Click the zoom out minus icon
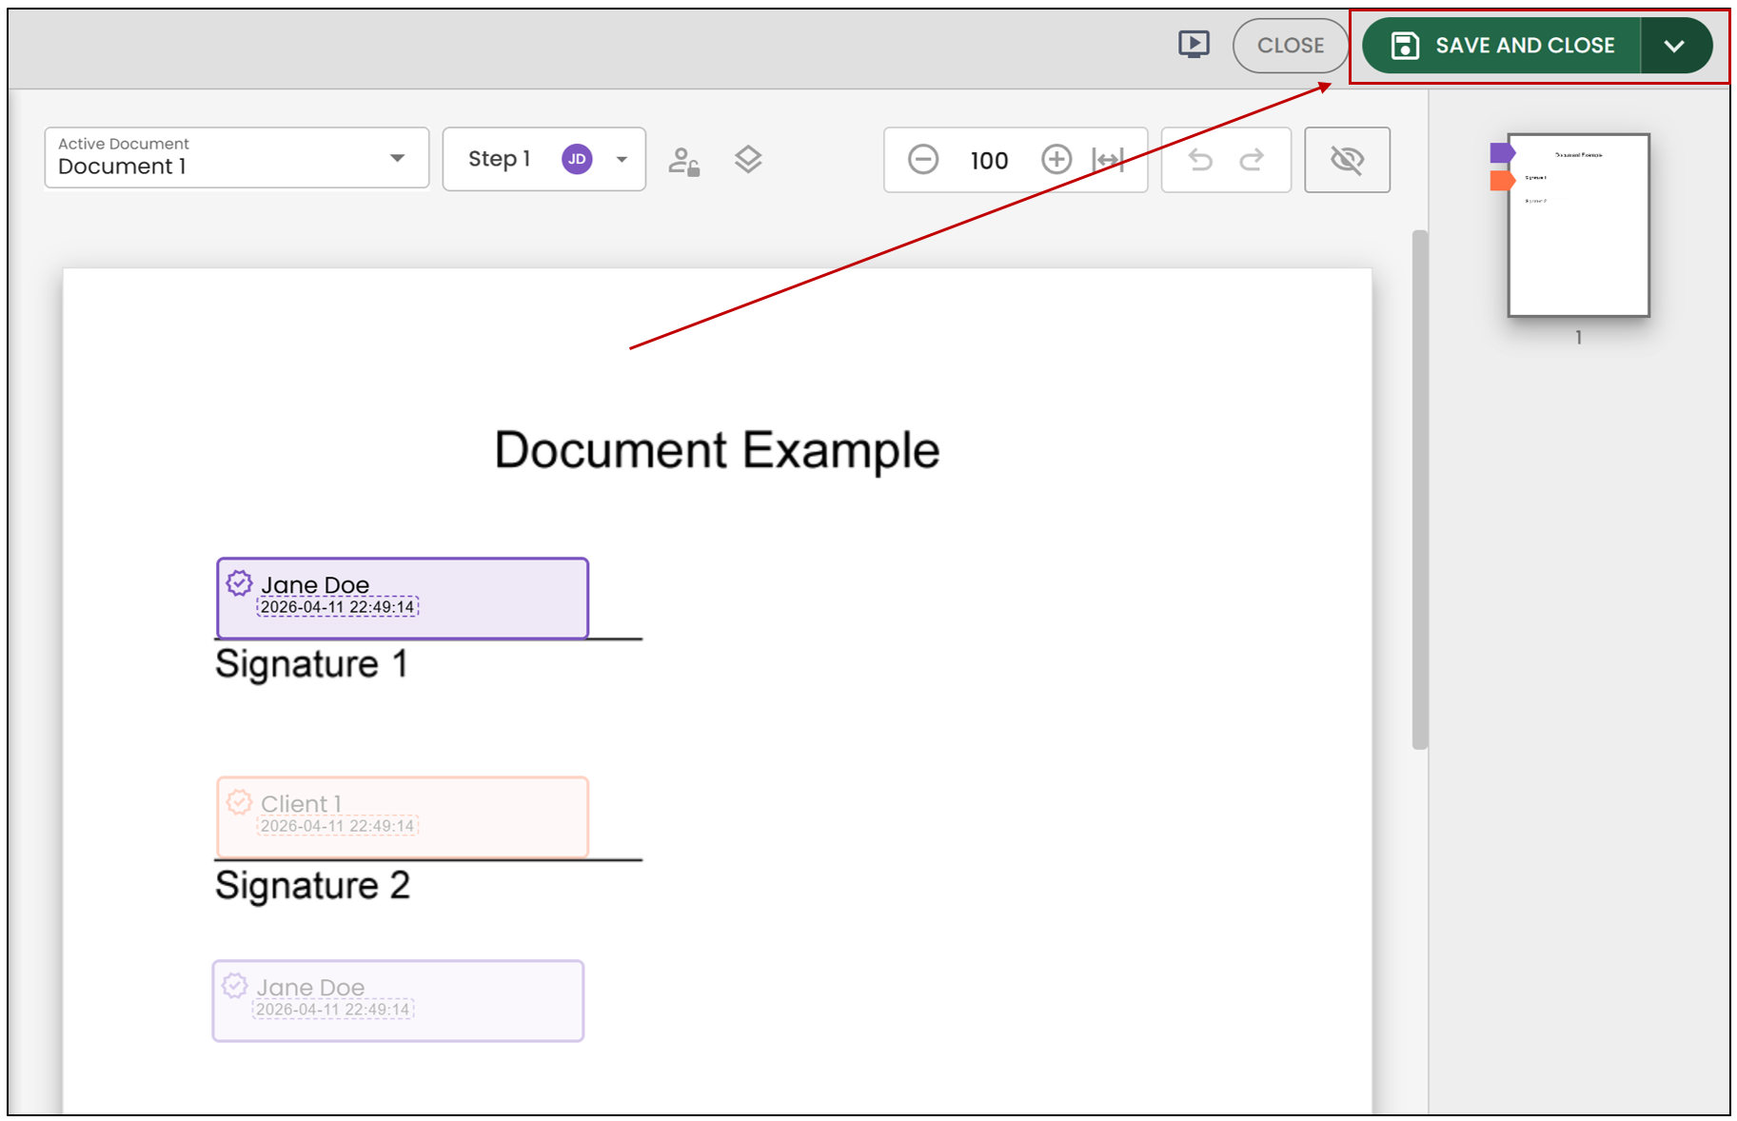 pos(923,159)
